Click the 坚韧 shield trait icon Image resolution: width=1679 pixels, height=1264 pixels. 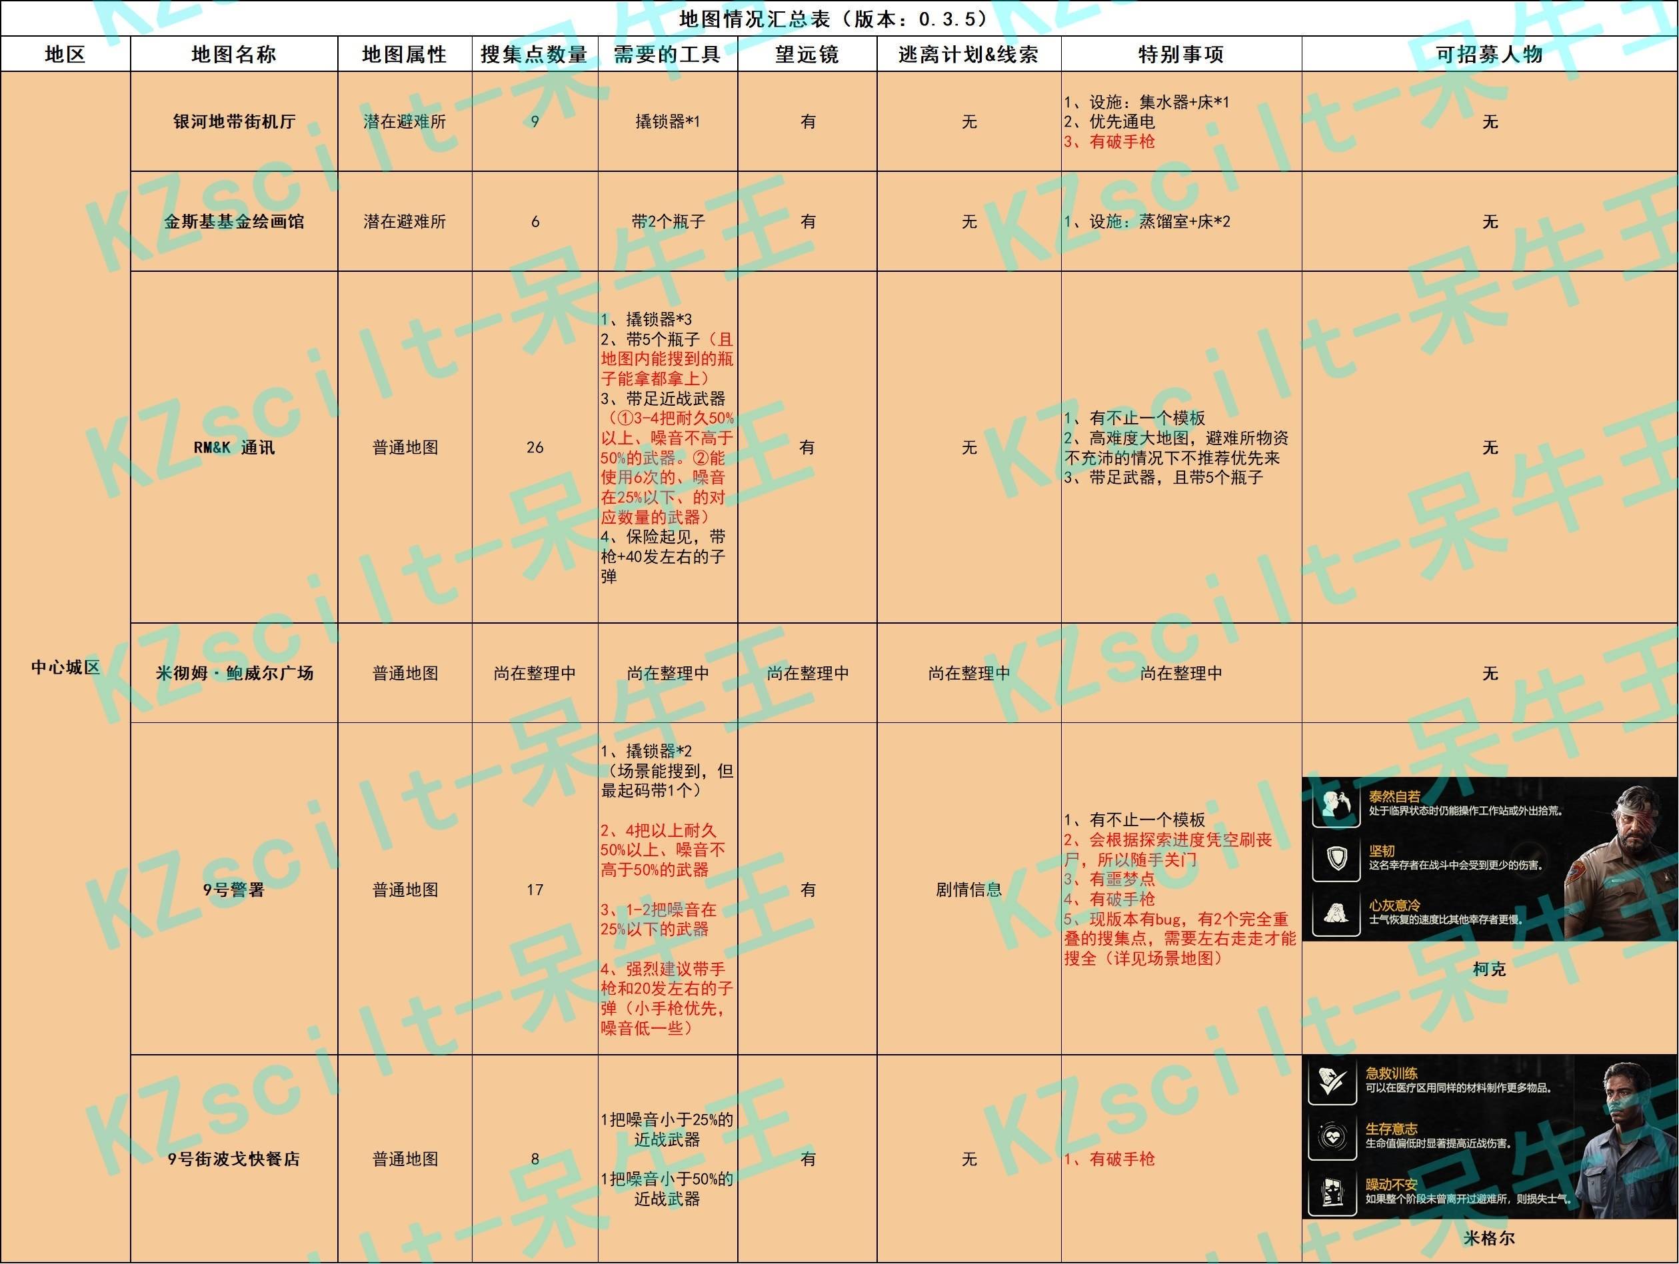click(x=1336, y=859)
